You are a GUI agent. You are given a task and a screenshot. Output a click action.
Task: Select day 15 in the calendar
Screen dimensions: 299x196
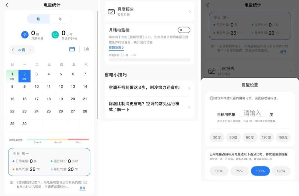pyautogui.click(x=12, y=99)
